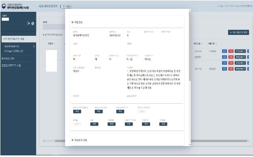Viewport: 253px width, 157px height.
Task: Open 품목상세보기 in row between 200731 and 191112
Action: (240, 63)
